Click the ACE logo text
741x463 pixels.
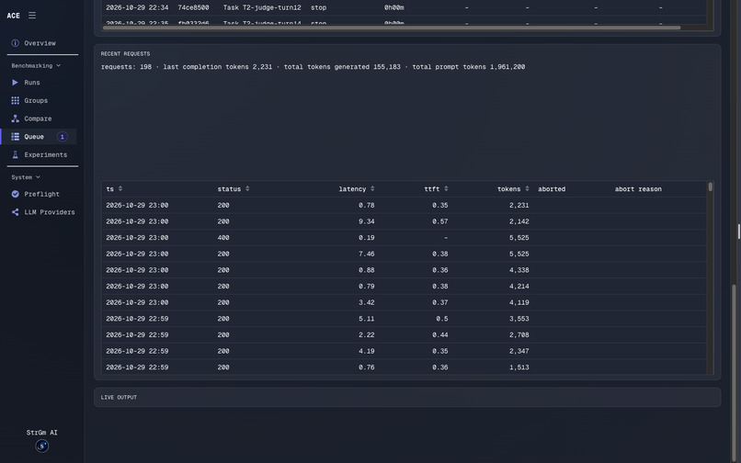coord(13,16)
